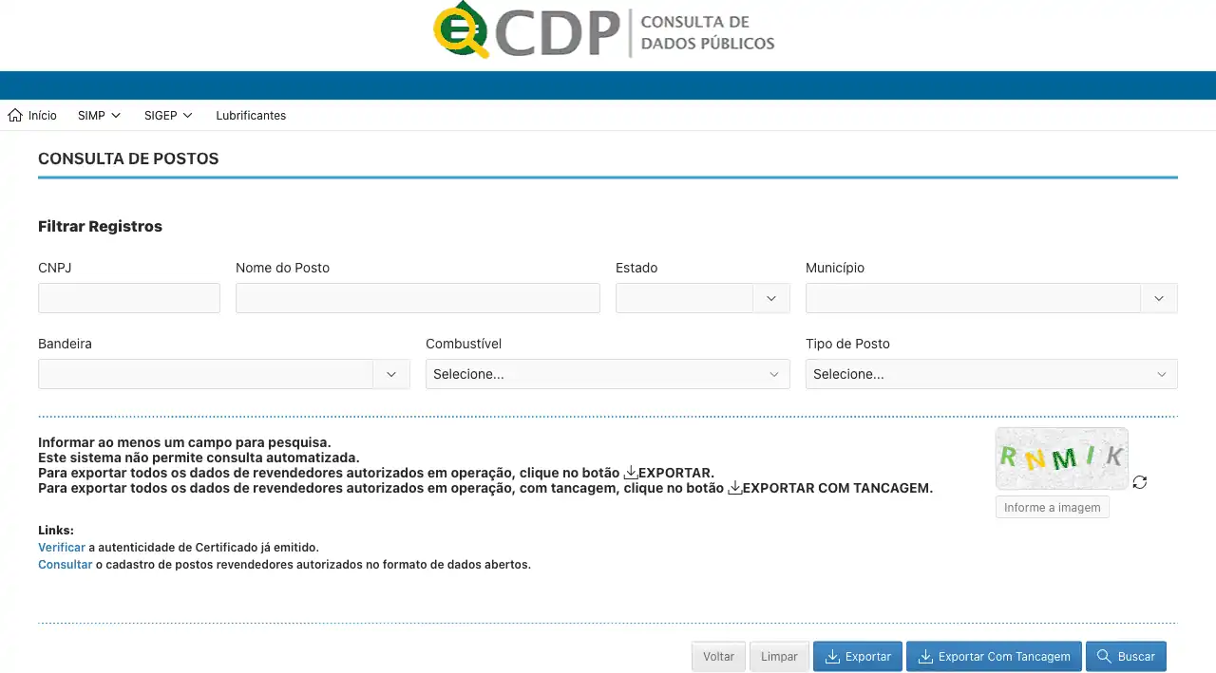Image resolution: width=1216 pixels, height=673 pixels.
Task: Refresh the captcha image
Action: 1140,482
